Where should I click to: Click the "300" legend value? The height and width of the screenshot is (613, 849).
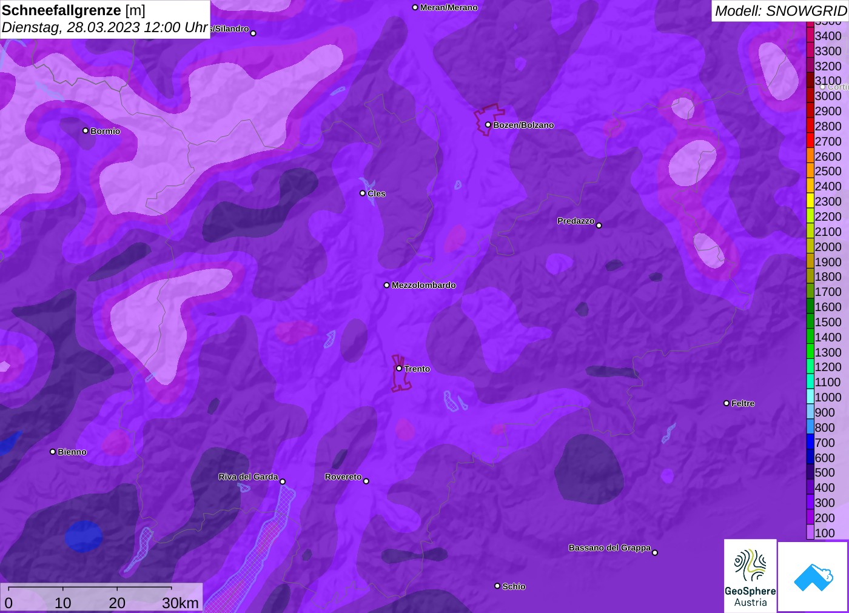pyautogui.click(x=825, y=503)
